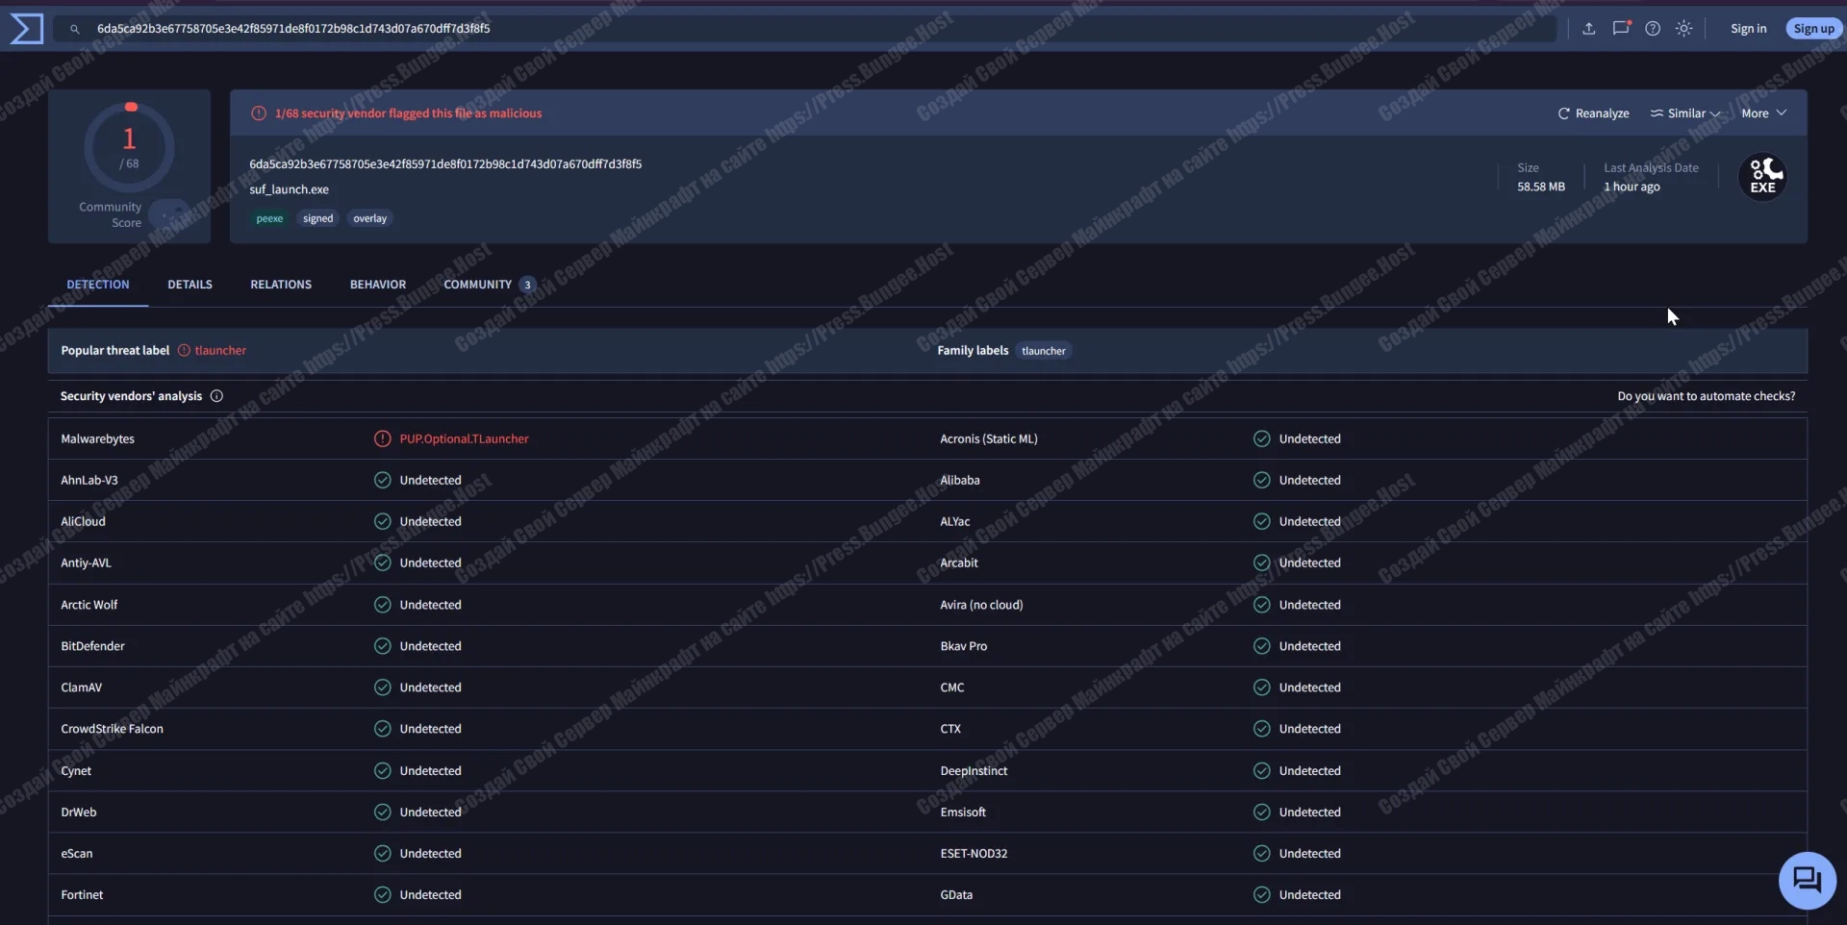
Task: Click the red tlauncher popular threat label
Action: coord(220,351)
